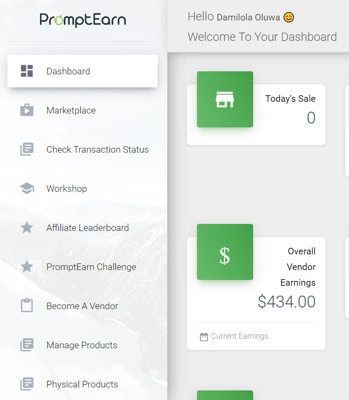Click the PromptEarn logo

[83, 20]
